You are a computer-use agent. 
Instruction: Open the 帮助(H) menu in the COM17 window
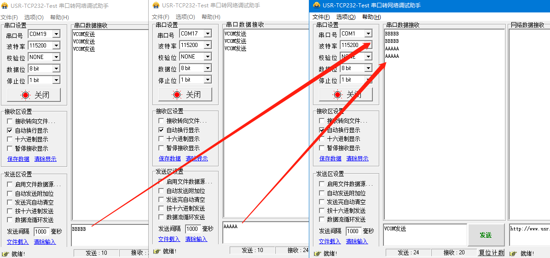click(210, 17)
